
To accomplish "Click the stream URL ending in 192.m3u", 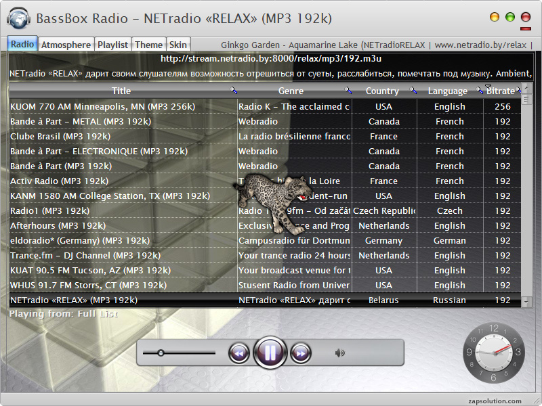I will point(271,59).
